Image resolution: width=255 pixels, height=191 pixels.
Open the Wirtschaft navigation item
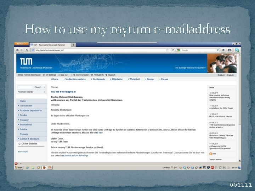[x=135, y=79]
